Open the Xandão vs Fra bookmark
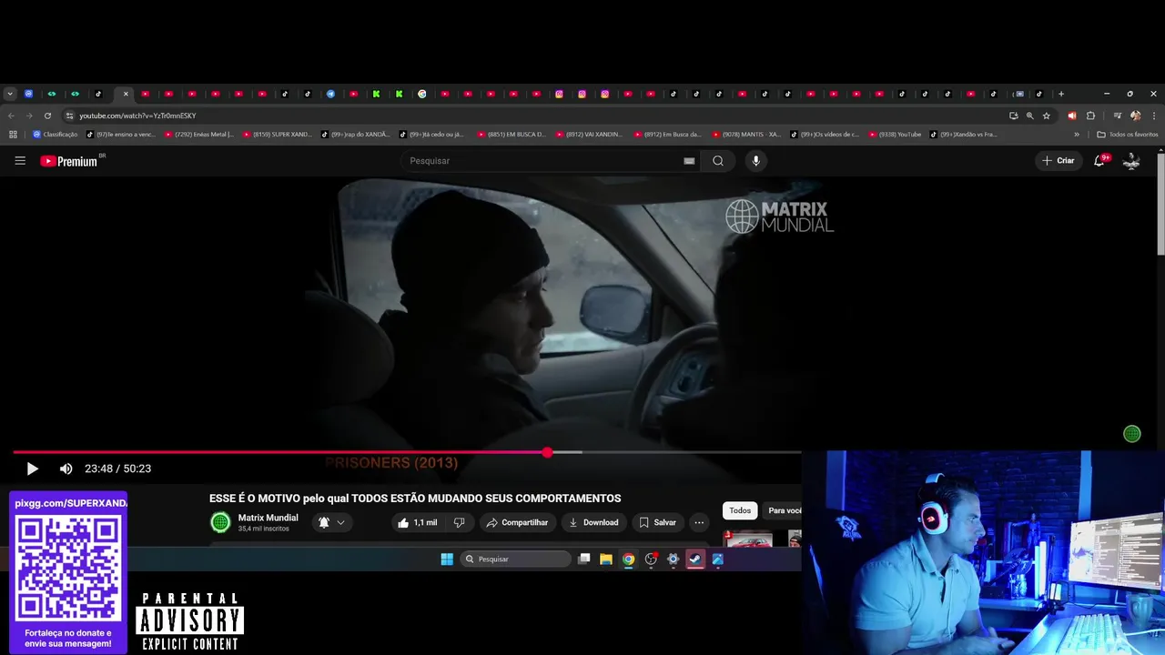The height and width of the screenshot is (655, 1165). (964, 135)
